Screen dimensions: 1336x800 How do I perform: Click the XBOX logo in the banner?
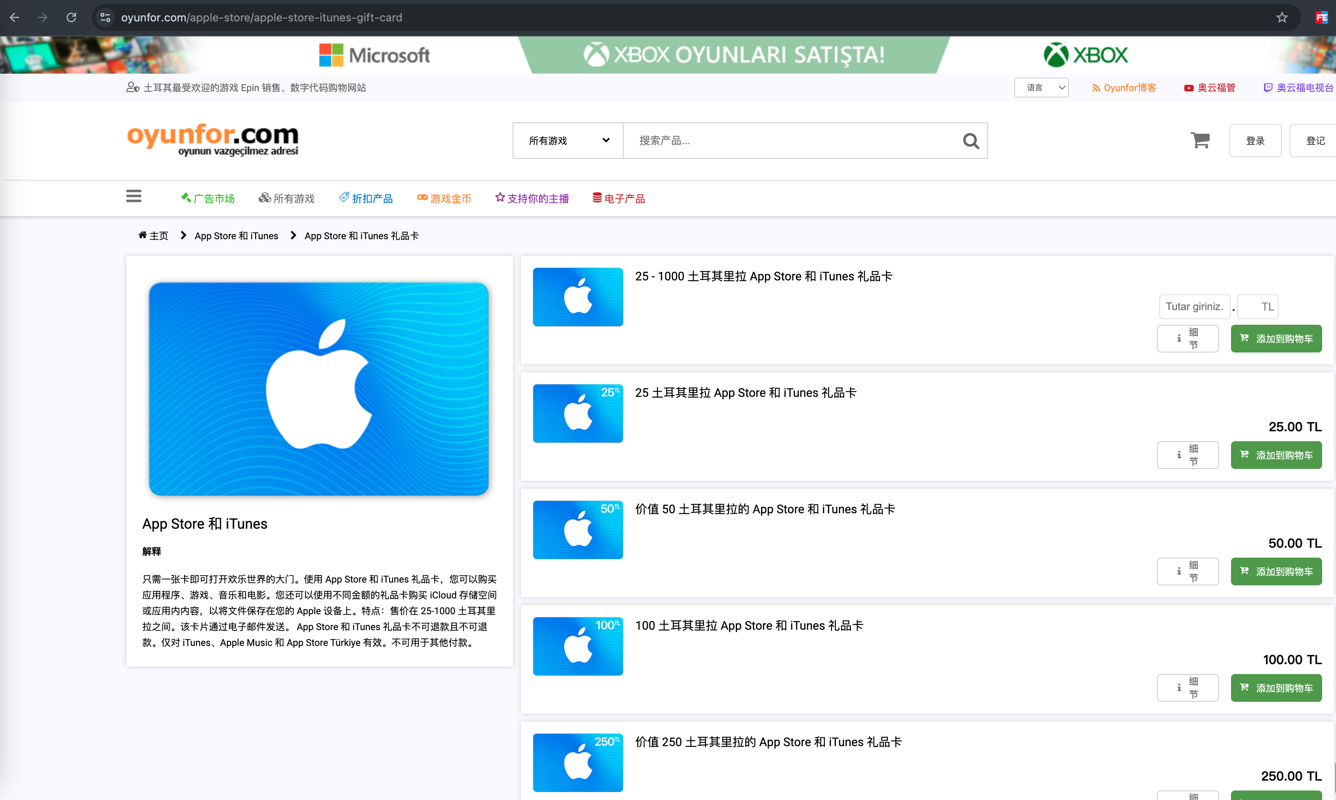click(x=1085, y=55)
